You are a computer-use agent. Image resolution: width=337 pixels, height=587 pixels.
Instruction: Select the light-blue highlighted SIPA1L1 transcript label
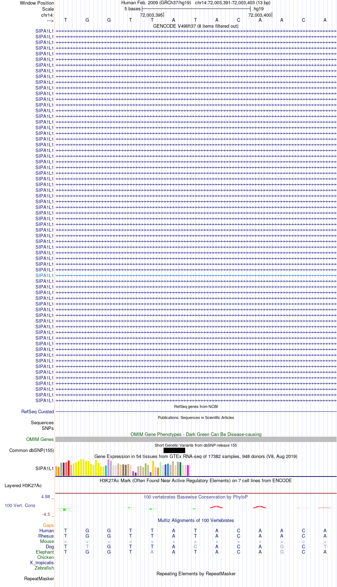pyautogui.click(x=45, y=275)
